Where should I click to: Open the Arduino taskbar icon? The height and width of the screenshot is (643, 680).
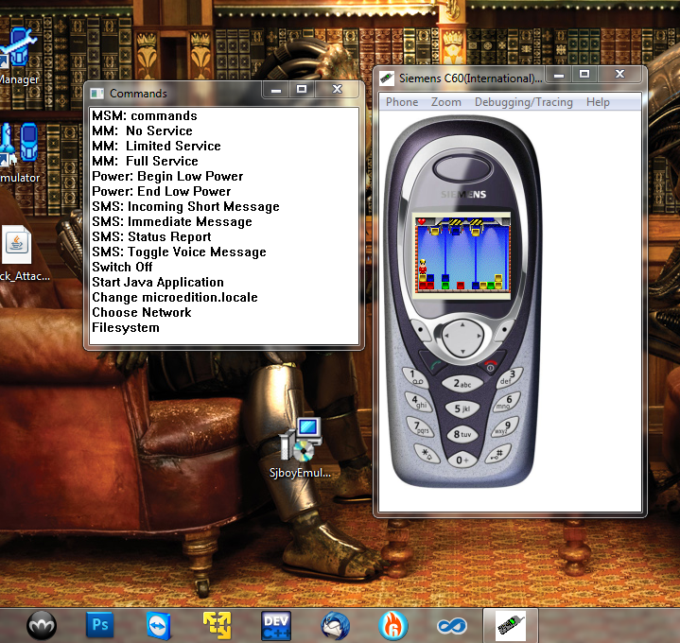[451, 626]
